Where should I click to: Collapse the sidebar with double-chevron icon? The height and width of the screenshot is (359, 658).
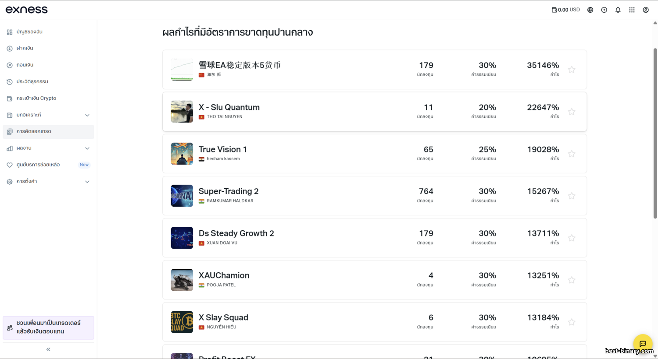pyautogui.click(x=48, y=349)
